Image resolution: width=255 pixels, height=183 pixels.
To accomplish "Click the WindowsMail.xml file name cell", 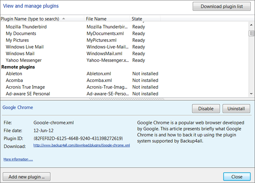I will [104, 54].
